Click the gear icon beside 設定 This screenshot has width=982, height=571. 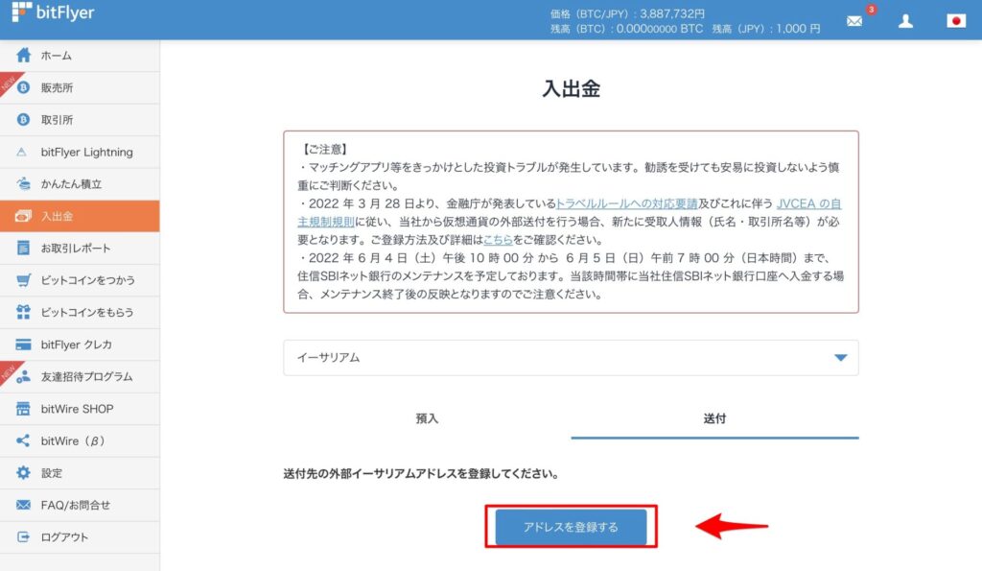click(x=23, y=472)
